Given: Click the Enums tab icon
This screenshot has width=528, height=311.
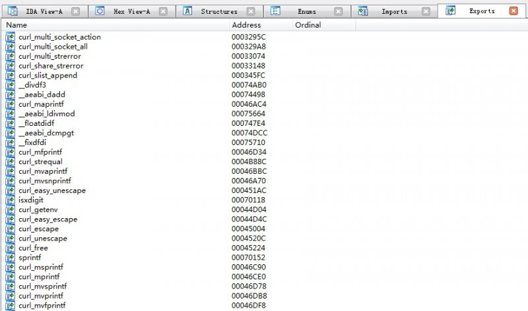Looking at the screenshot, I should [x=275, y=11].
